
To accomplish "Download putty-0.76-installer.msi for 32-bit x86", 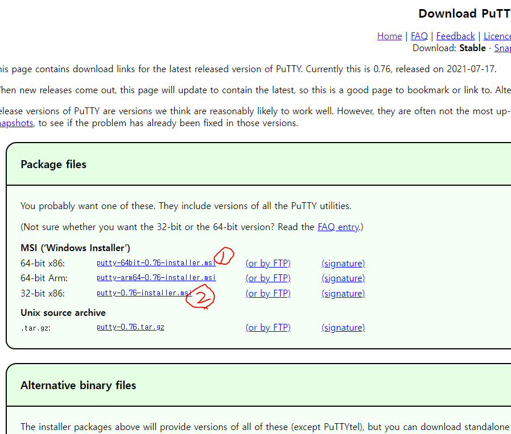I will coord(144,293).
